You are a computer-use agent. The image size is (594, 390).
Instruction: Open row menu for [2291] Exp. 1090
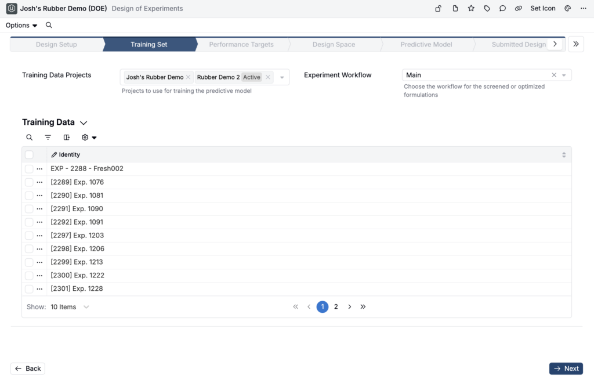tap(39, 208)
